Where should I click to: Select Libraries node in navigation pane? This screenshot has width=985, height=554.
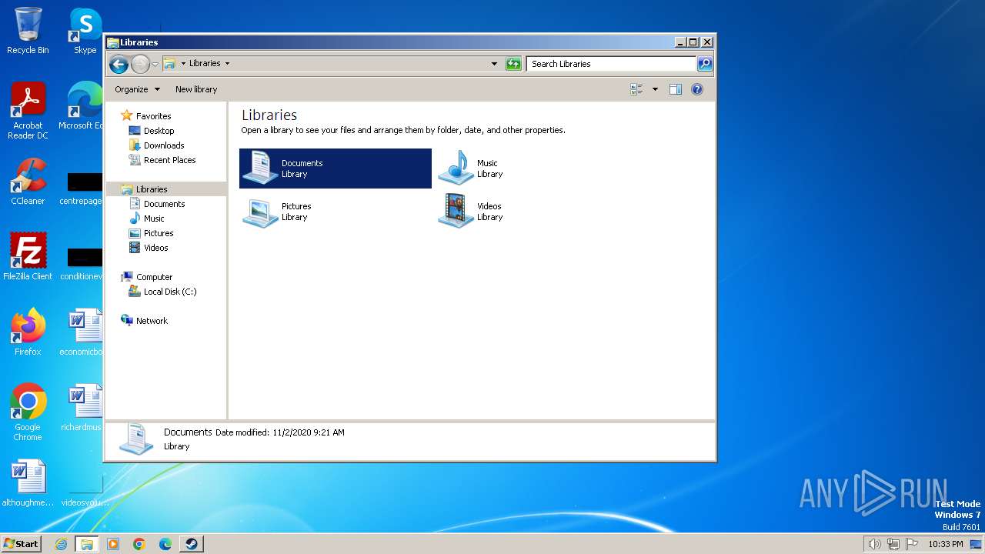152,189
